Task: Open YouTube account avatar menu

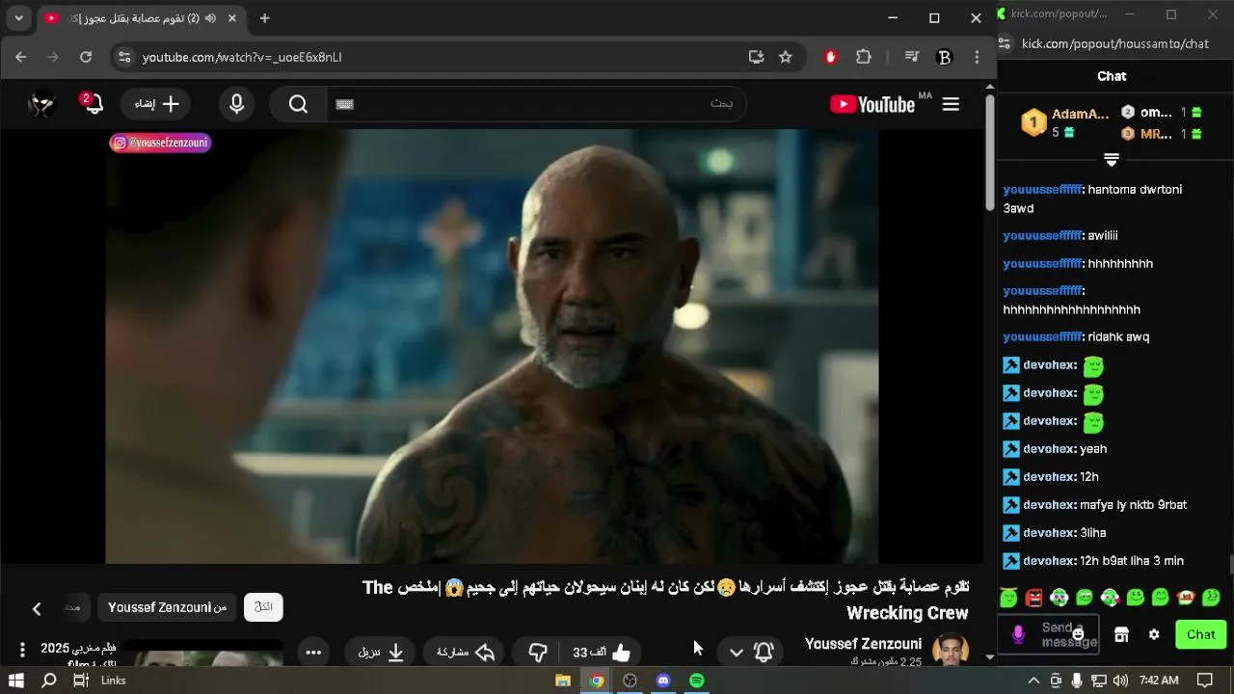Action: pos(41,104)
